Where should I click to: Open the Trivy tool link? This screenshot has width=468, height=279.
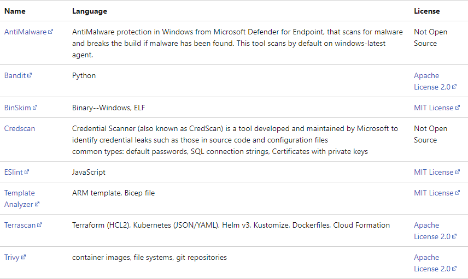click(11, 257)
